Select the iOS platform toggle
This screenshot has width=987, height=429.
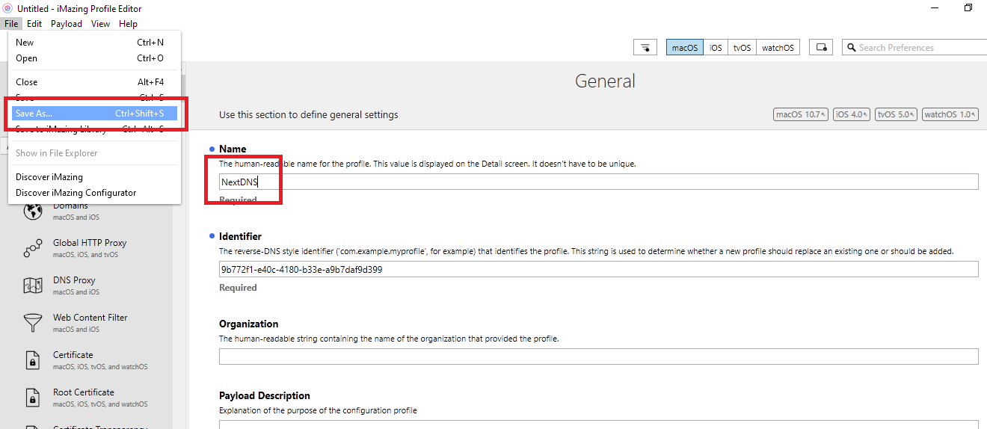(x=716, y=48)
